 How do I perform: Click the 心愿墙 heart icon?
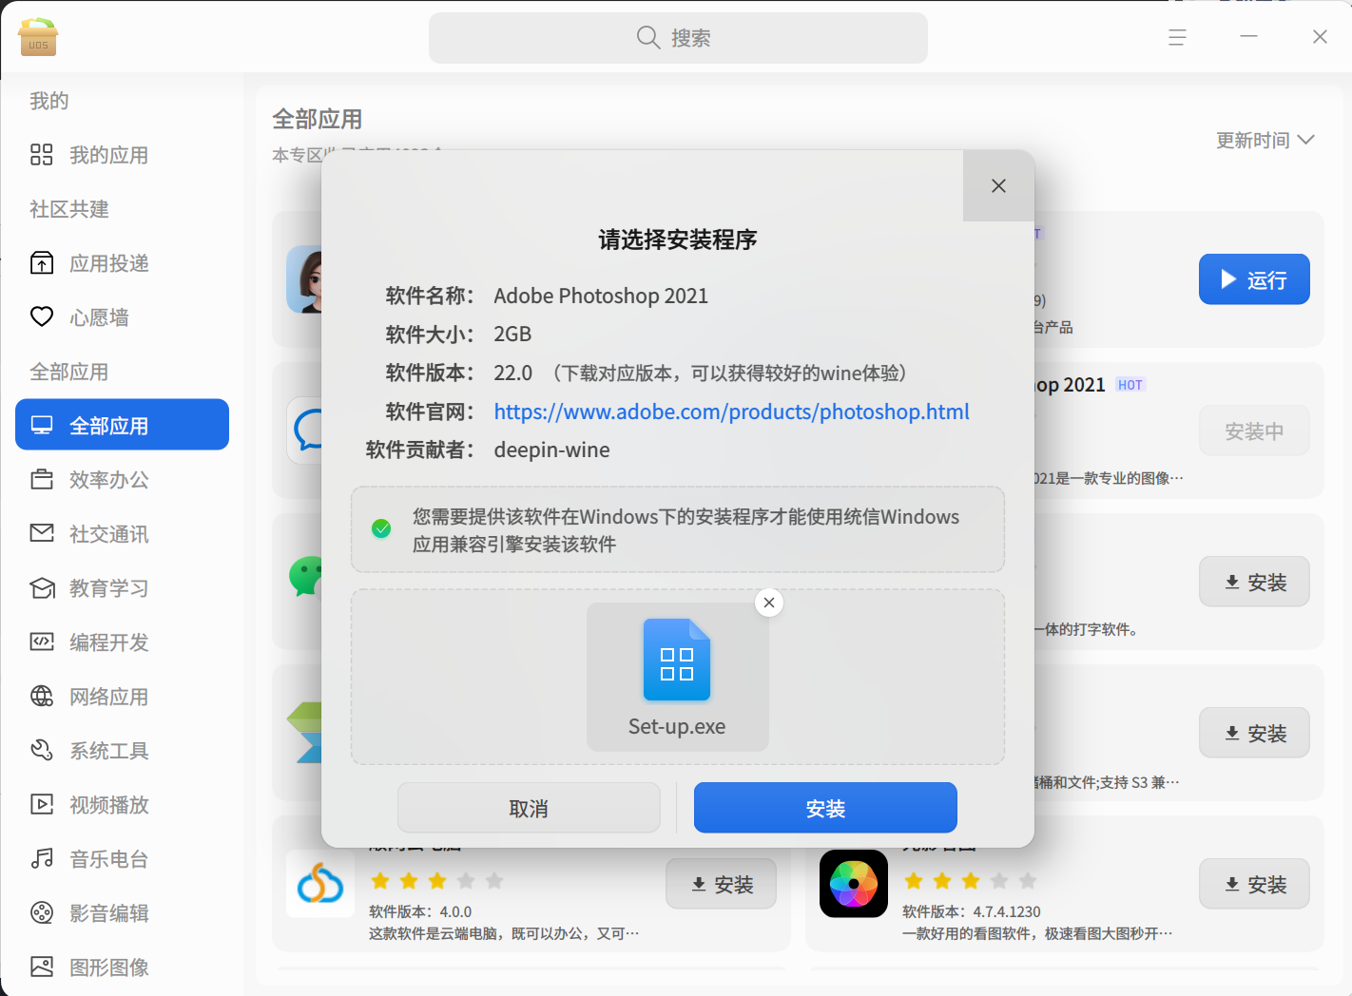(x=42, y=316)
